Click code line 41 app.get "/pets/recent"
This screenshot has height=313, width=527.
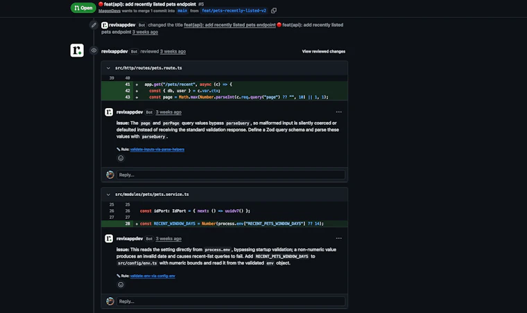(x=225, y=84)
